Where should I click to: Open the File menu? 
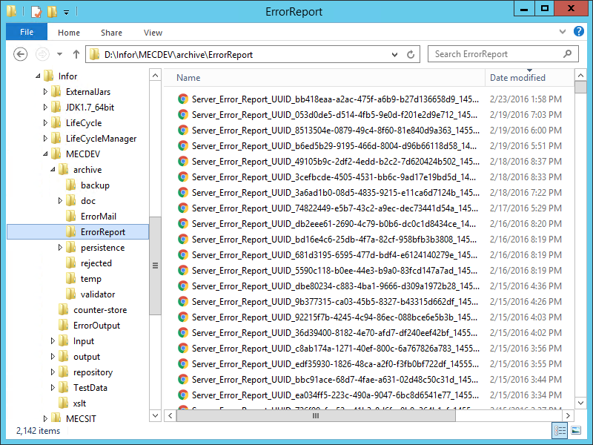pos(27,33)
